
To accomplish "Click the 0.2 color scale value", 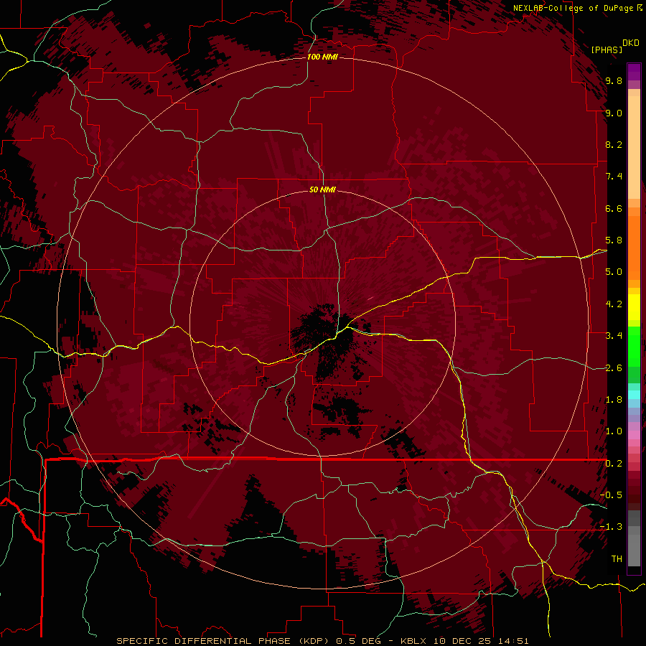I will tap(614, 464).
